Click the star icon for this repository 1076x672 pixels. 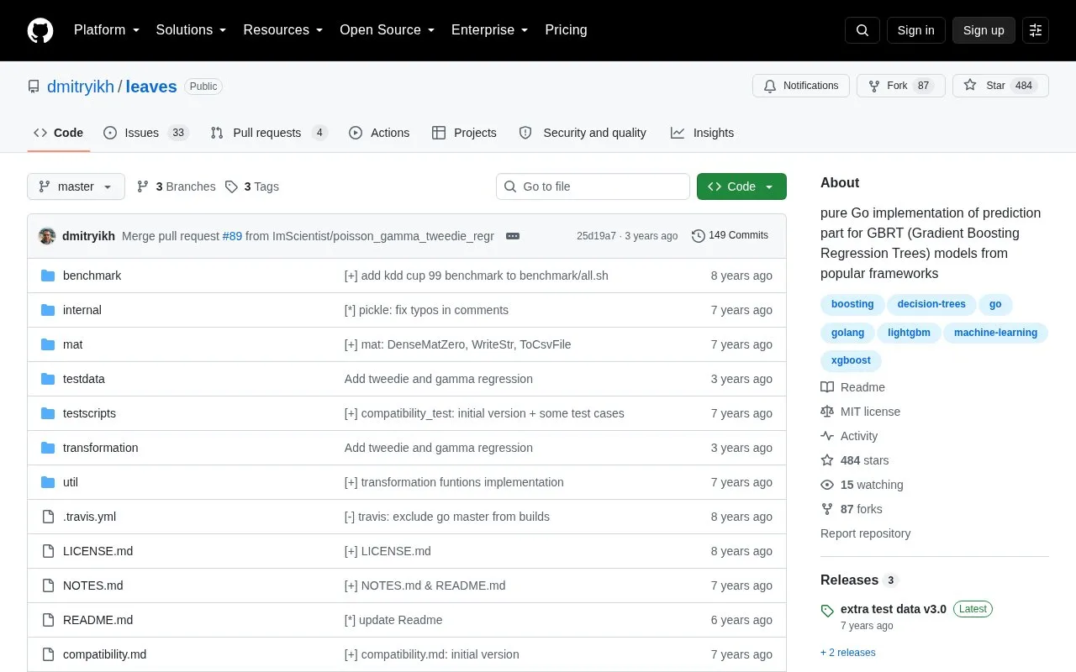970,86
